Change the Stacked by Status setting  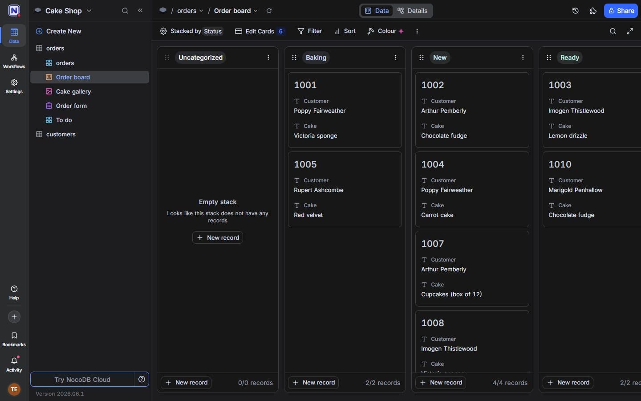click(x=191, y=31)
